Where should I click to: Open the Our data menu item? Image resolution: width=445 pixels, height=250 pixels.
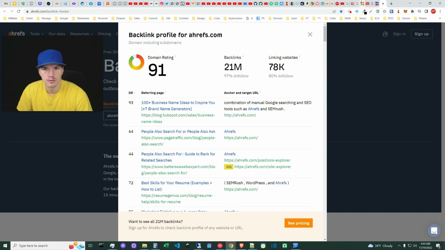coord(57,34)
